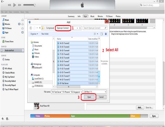Click the iTunes play button

[x=14, y=5]
